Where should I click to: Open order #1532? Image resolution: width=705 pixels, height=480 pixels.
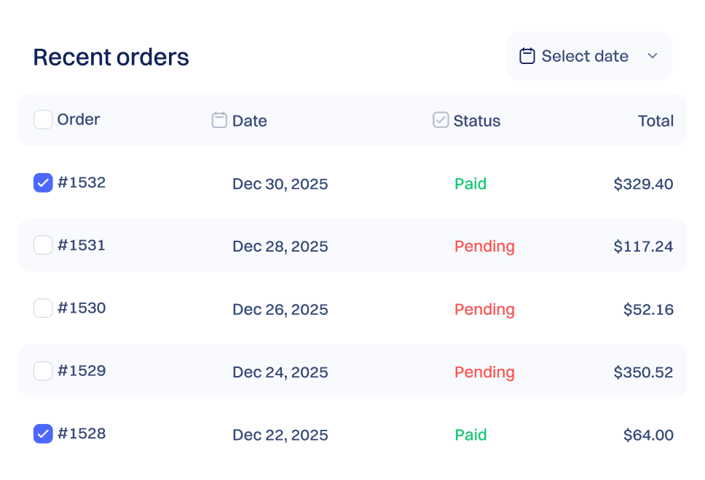(82, 183)
